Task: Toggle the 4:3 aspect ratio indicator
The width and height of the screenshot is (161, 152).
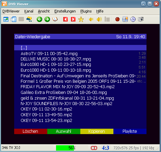Action: pos(105,148)
